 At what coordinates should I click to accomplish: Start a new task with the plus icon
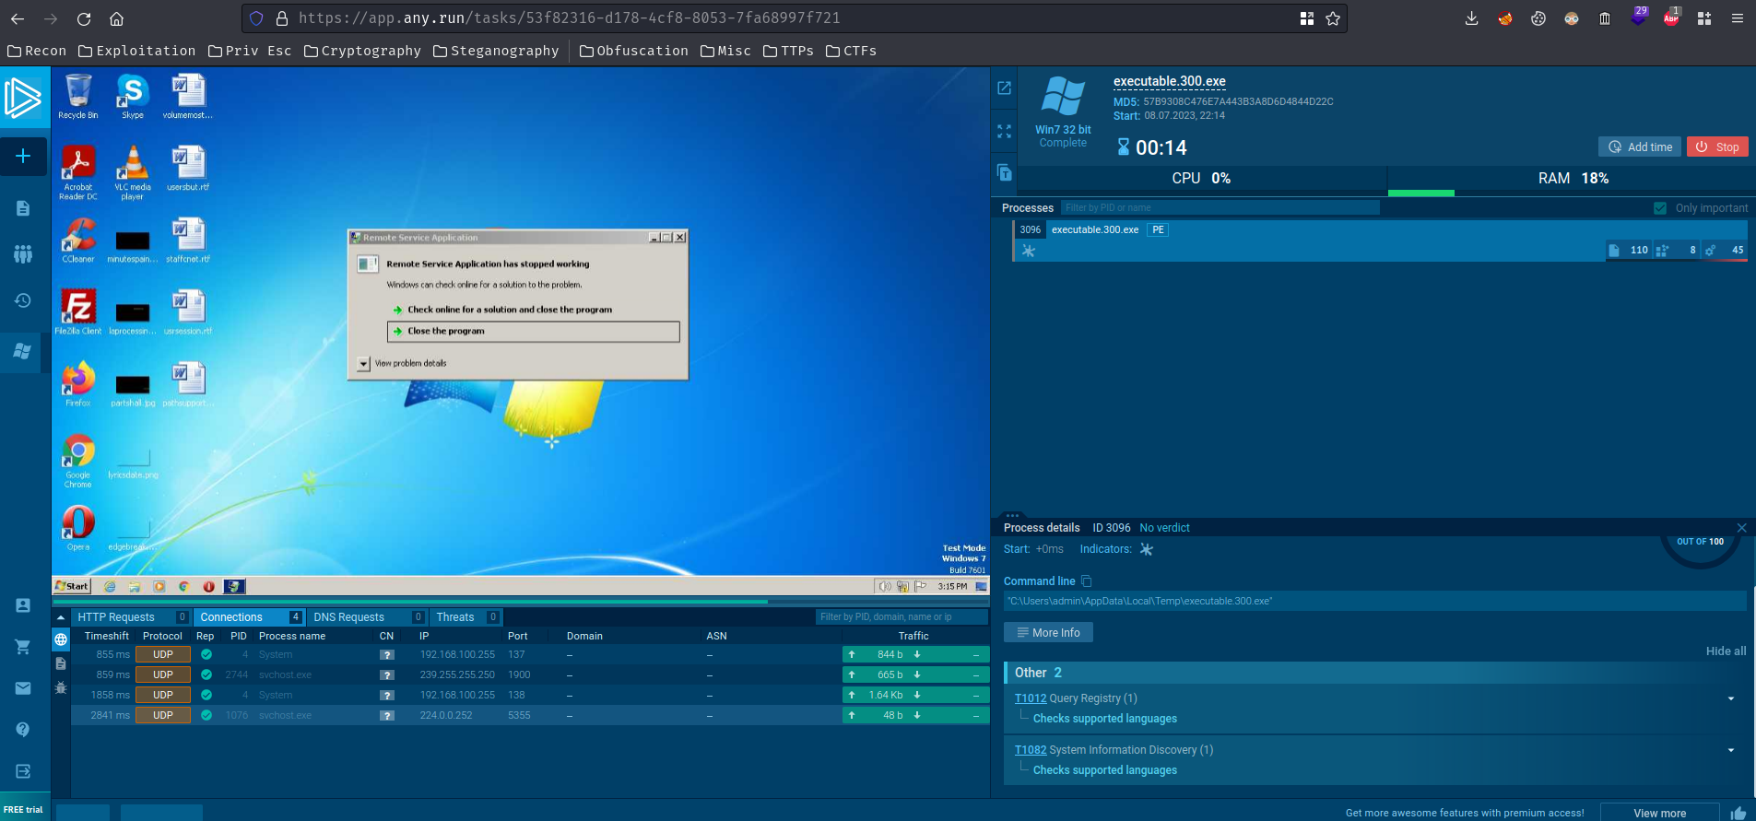pyautogui.click(x=23, y=156)
